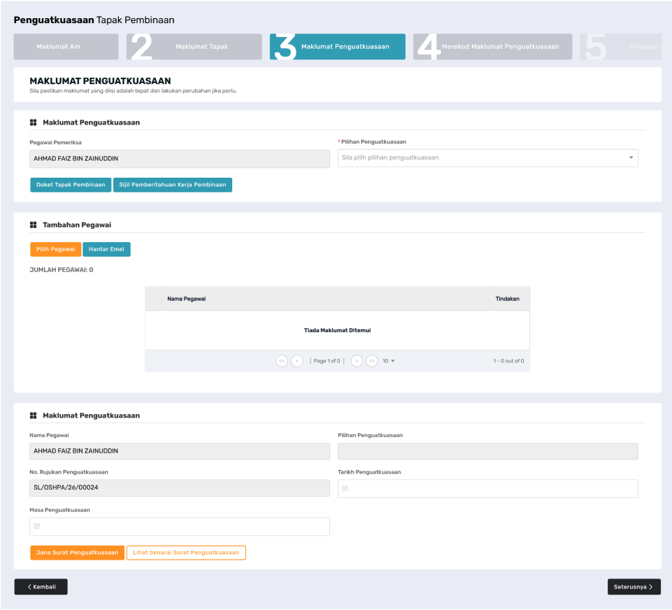Click Lihat Senarai Surat Penguatkuasaan button

tap(186, 553)
